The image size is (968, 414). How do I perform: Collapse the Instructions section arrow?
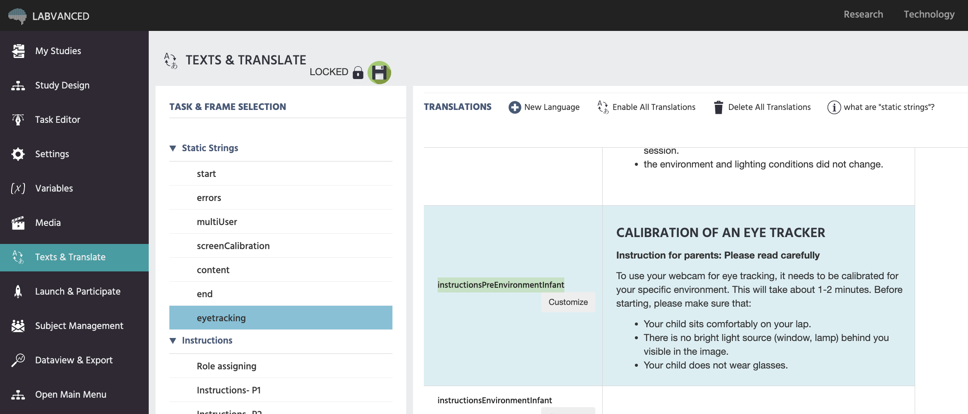pos(173,341)
